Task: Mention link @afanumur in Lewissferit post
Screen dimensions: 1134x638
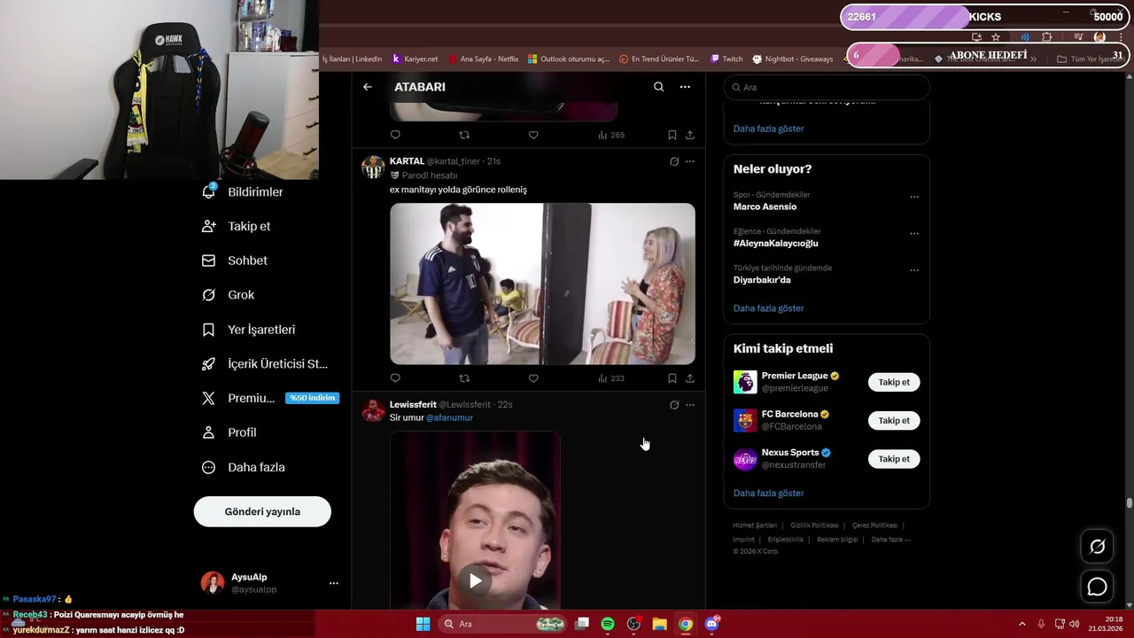Action: tap(449, 417)
